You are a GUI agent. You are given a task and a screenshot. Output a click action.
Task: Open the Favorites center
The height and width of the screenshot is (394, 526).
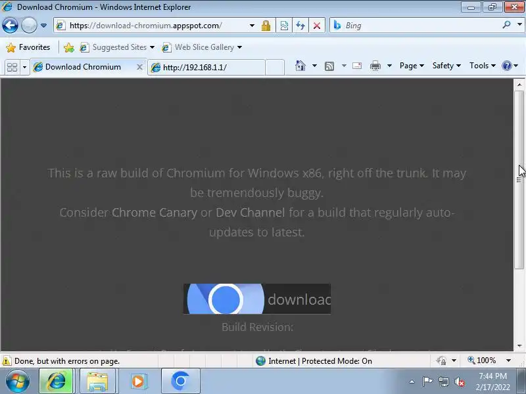pyautogui.click(x=28, y=47)
